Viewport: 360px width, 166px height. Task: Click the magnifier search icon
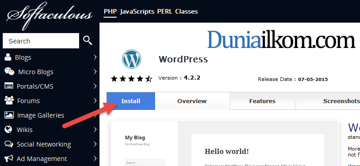[87, 41]
